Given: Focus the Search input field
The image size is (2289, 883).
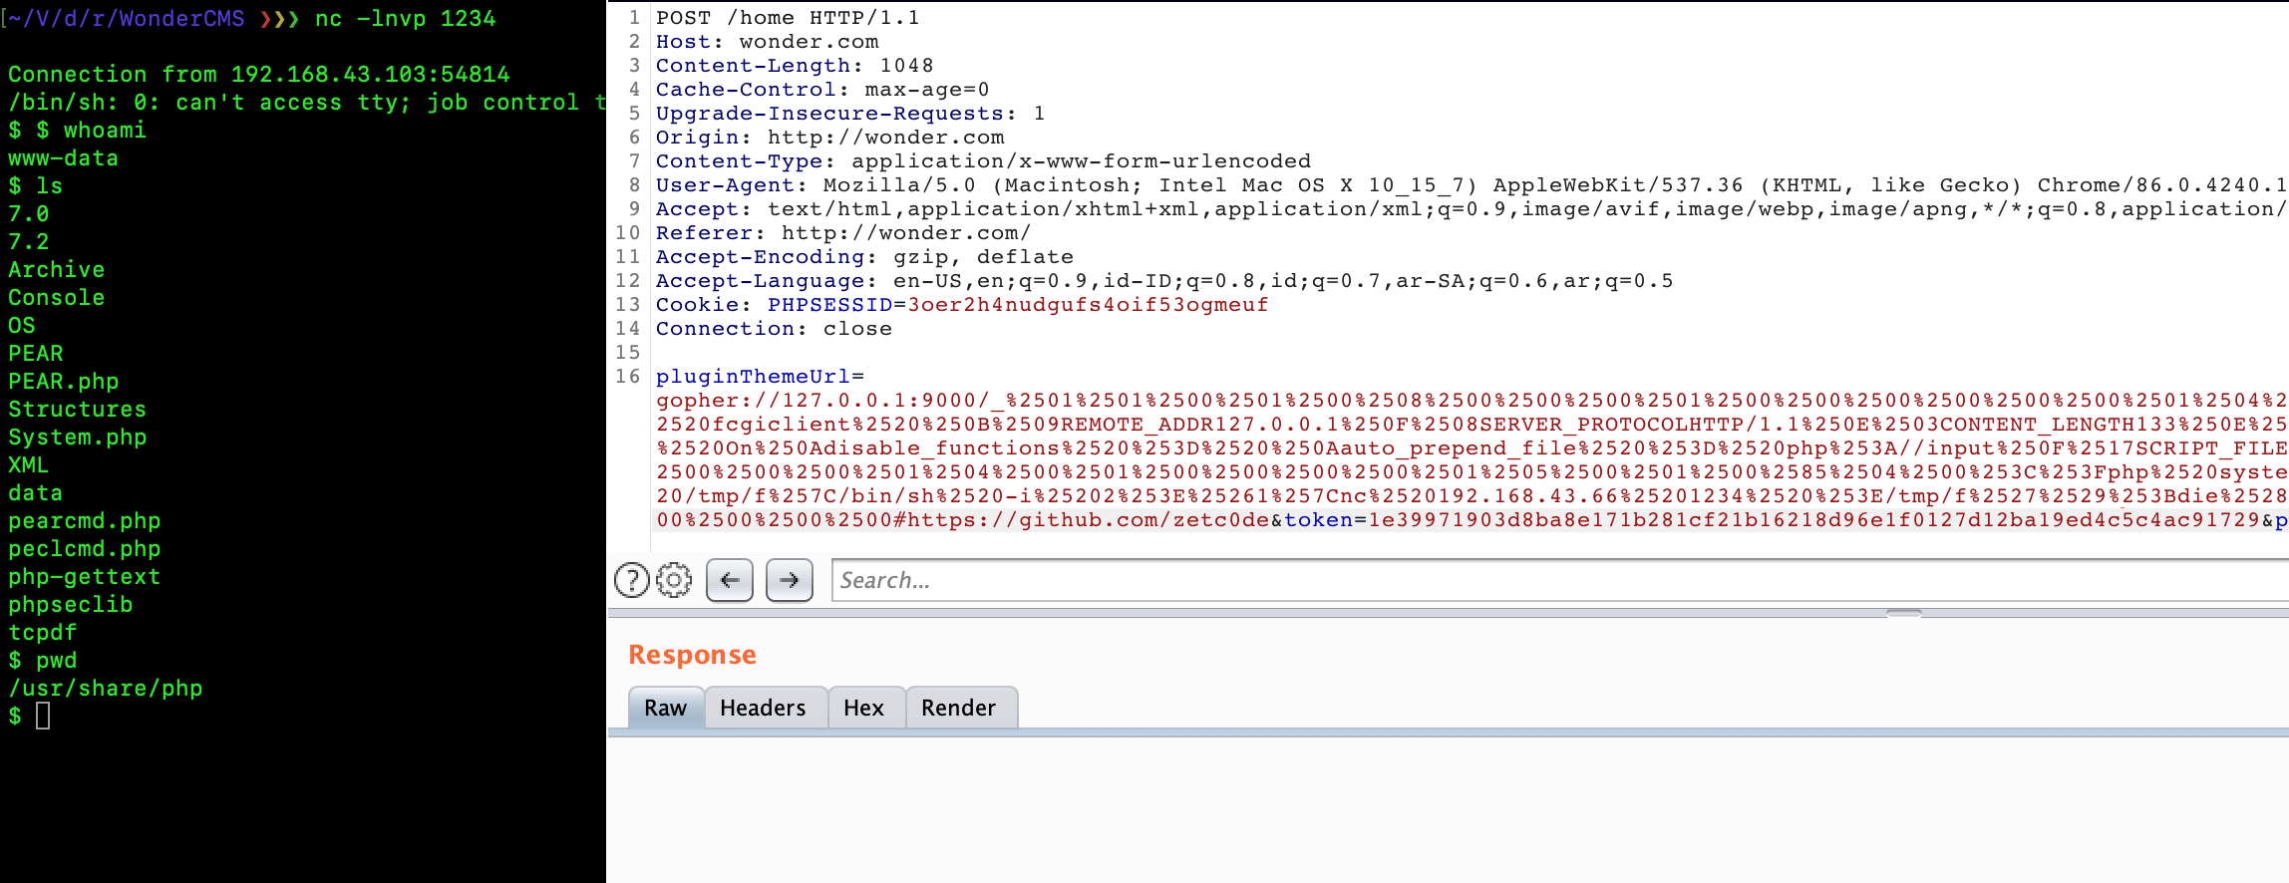Looking at the screenshot, I should 1560,580.
